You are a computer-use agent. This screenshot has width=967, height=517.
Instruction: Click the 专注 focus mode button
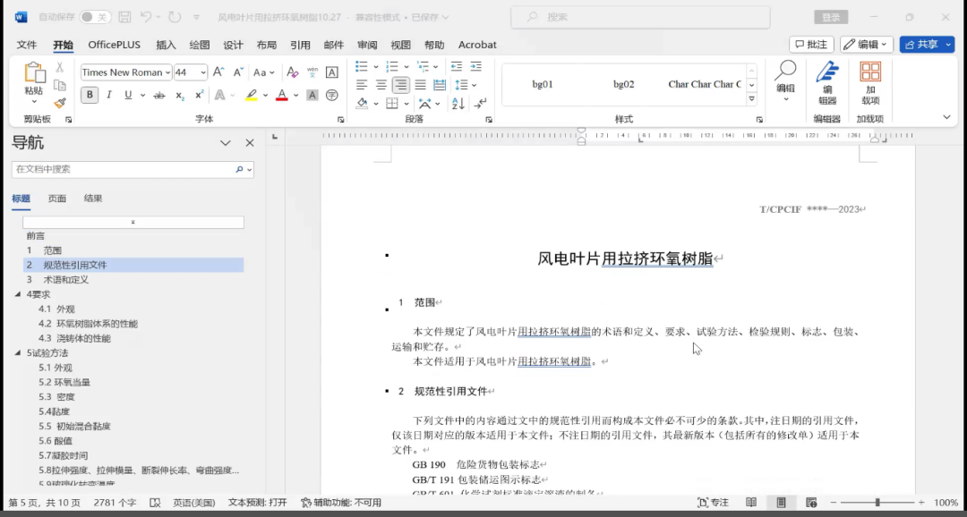point(713,503)
